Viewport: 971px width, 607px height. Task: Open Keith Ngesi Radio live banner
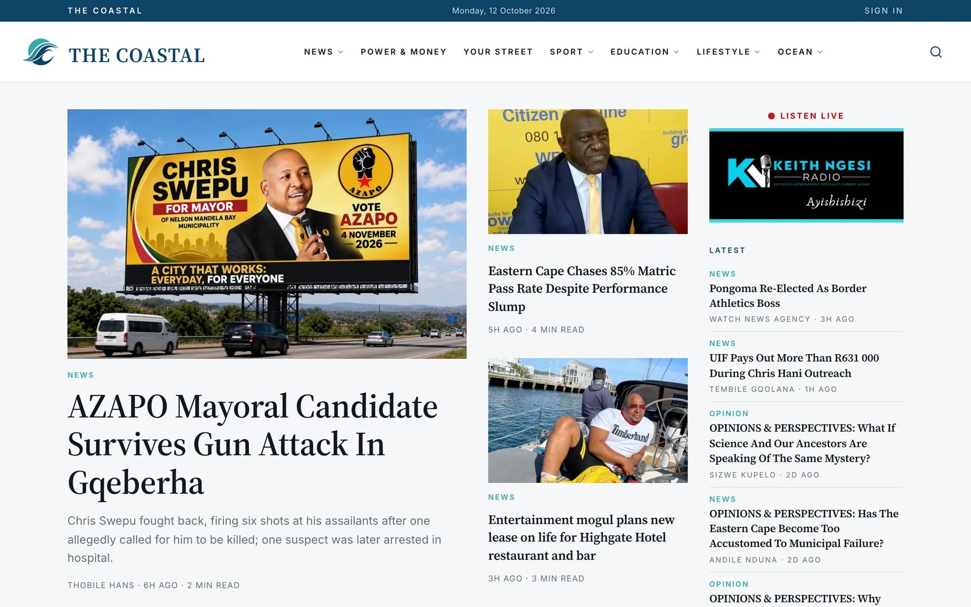[806, 175]
